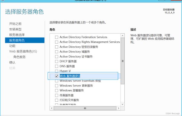This screenshot has width=182, height=116.
Task: Check the DHCP 服务器 role
Action: 56,62
